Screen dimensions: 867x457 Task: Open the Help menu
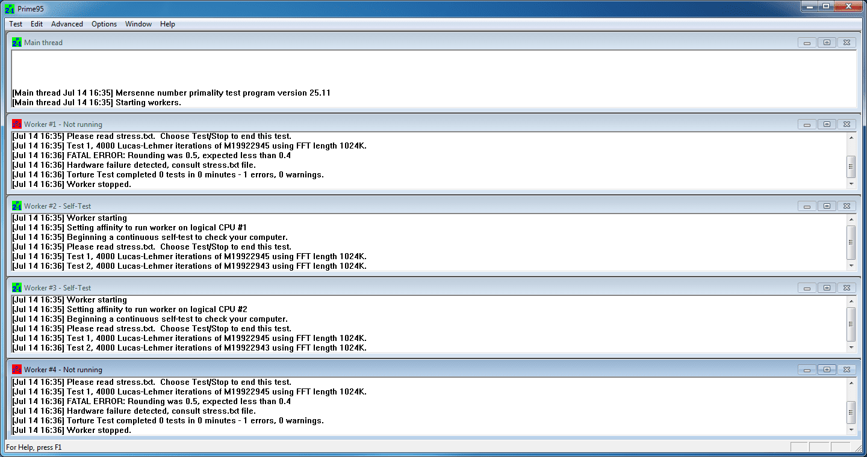point(167,24)
